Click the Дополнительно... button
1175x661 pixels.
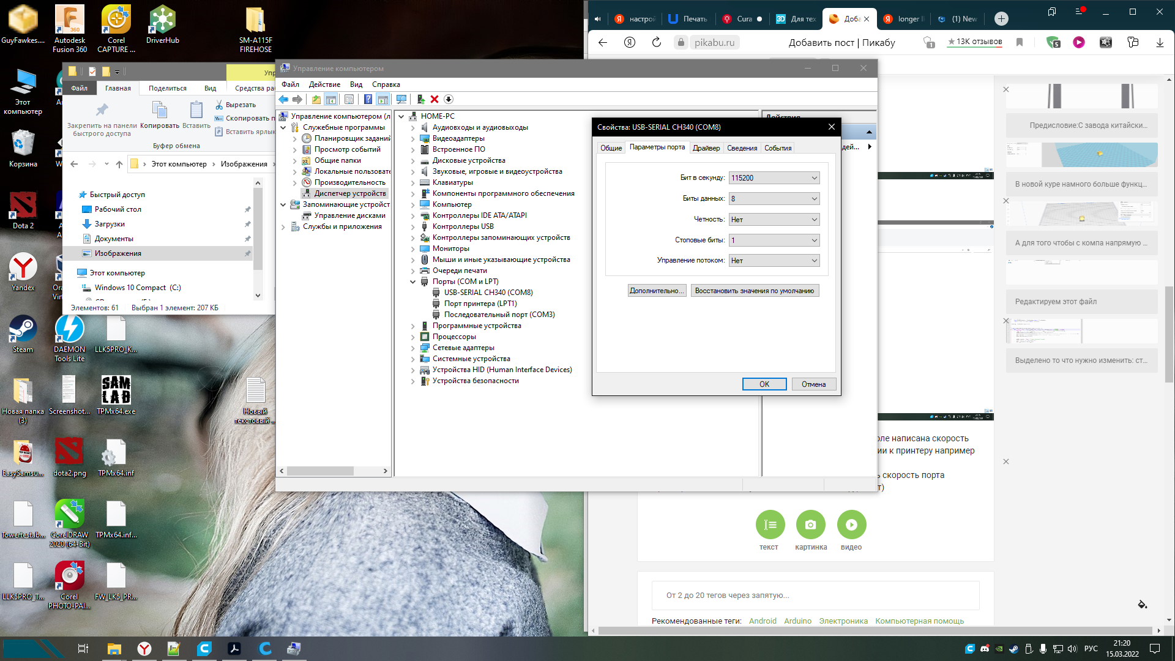click(x=657, y=291)
